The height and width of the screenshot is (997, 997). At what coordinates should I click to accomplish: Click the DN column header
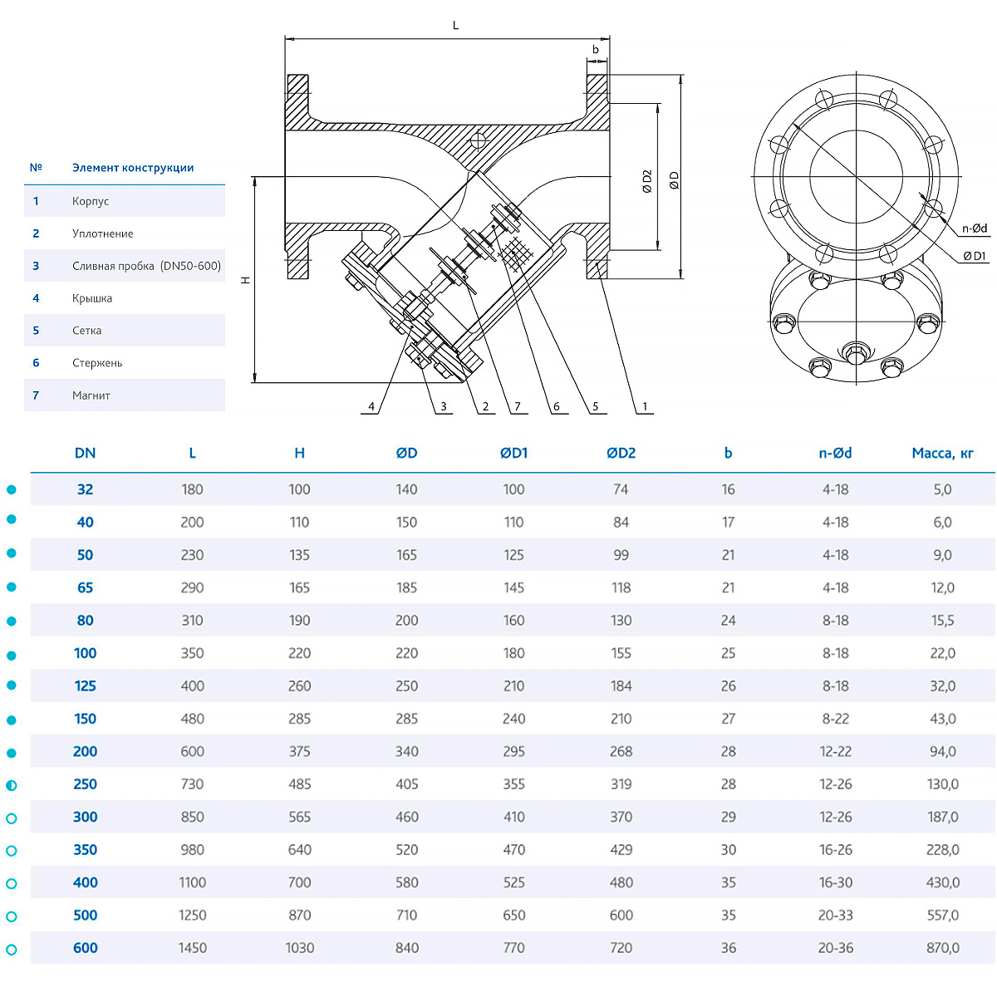[85, 453]
